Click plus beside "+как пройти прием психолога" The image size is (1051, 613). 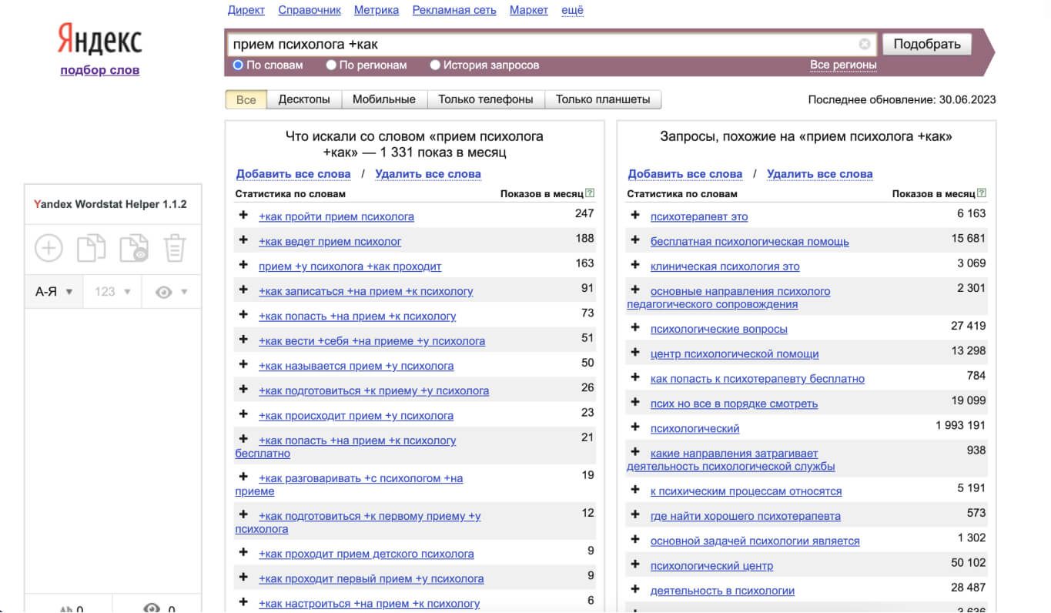pos(243,216)
